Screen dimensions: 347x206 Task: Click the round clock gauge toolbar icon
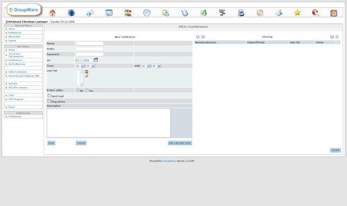pyautogui.click(x=147, y=13)
